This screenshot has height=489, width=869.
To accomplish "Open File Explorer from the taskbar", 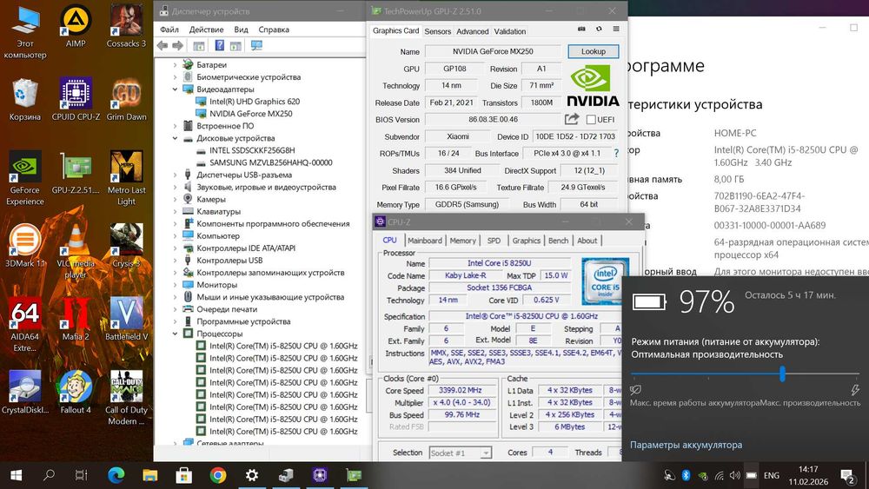I will click(x=150, y=475).
